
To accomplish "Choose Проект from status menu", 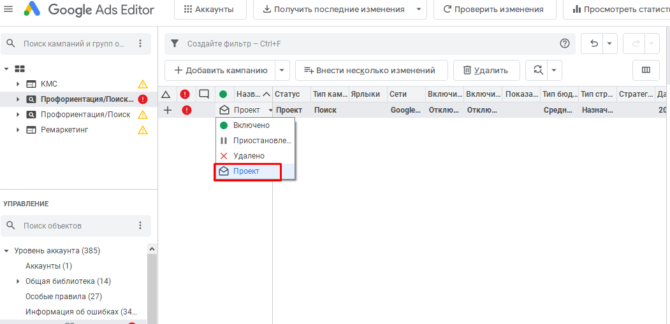I will (x=255, y=171).
